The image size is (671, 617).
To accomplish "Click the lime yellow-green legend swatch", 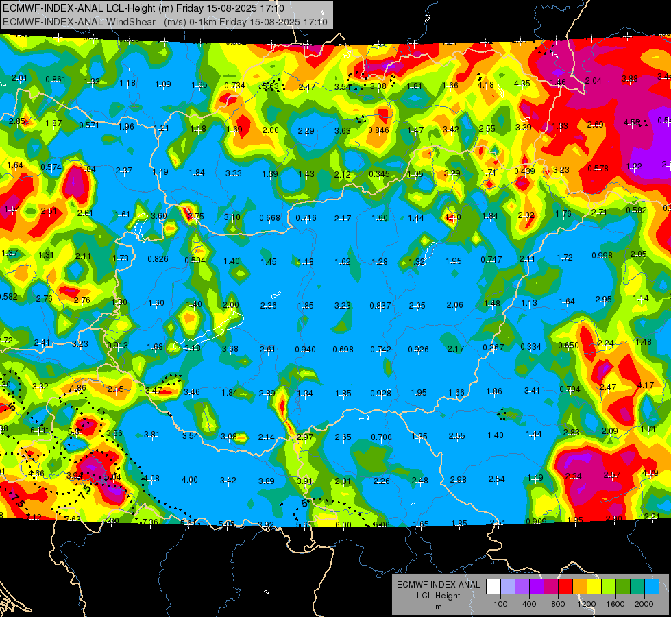I will click(608, 587).
